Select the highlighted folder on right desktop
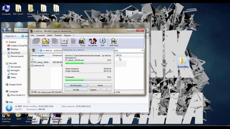 click(x=183, y=62)
